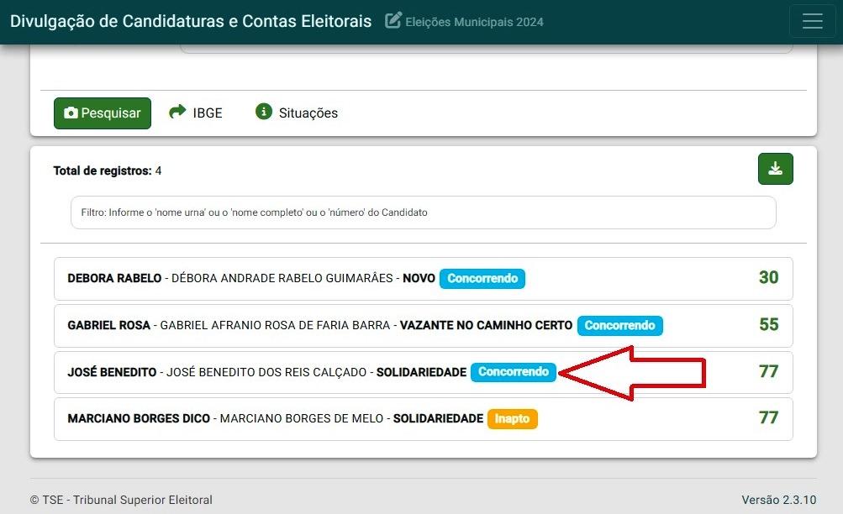
Task: Open the JOSÉ BENEDITO candidate row
Action: [423, 372]
